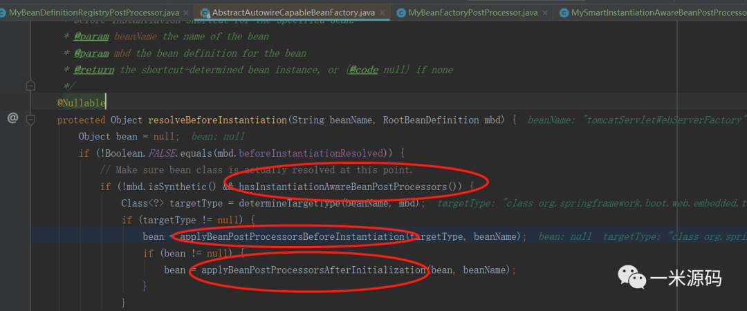Open the MyBeanFactoryPostProcessor.java tab

pos(472,12)
